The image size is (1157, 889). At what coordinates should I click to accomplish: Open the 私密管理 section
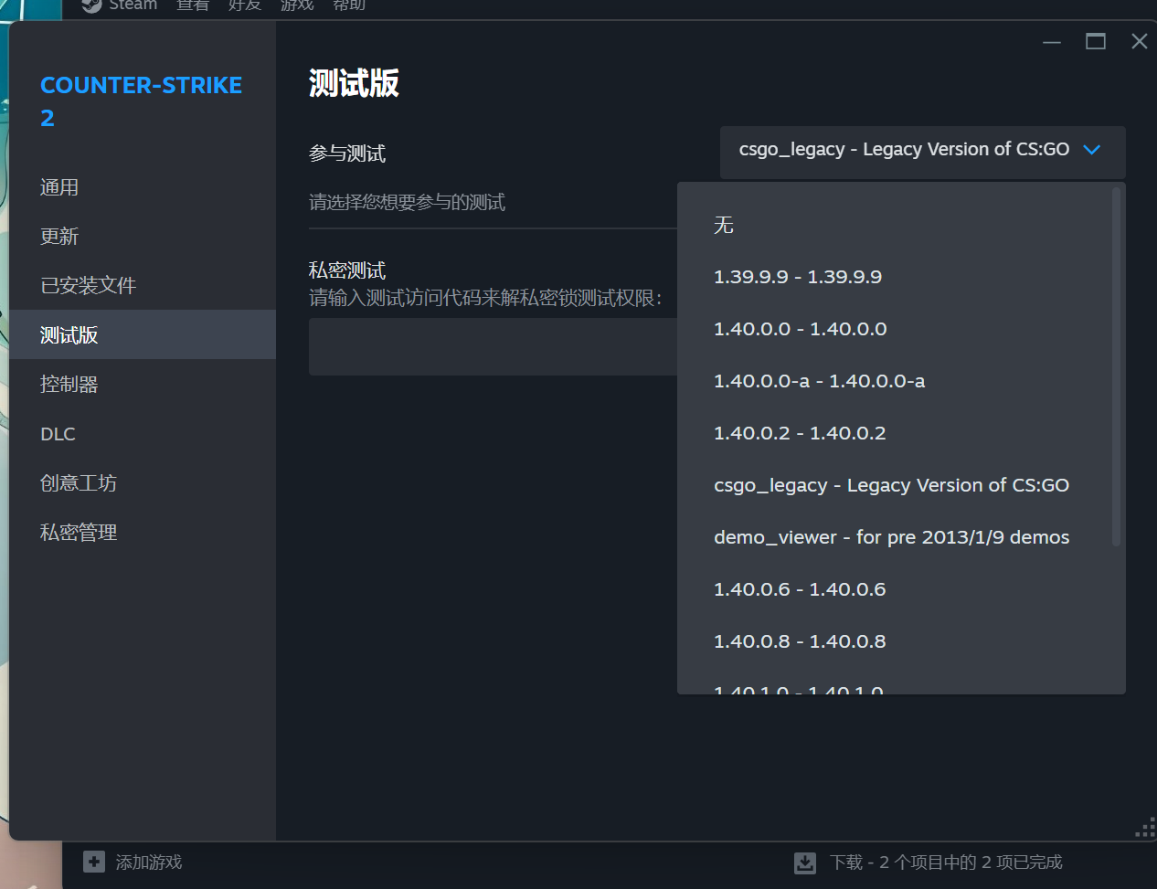(142, 533)
